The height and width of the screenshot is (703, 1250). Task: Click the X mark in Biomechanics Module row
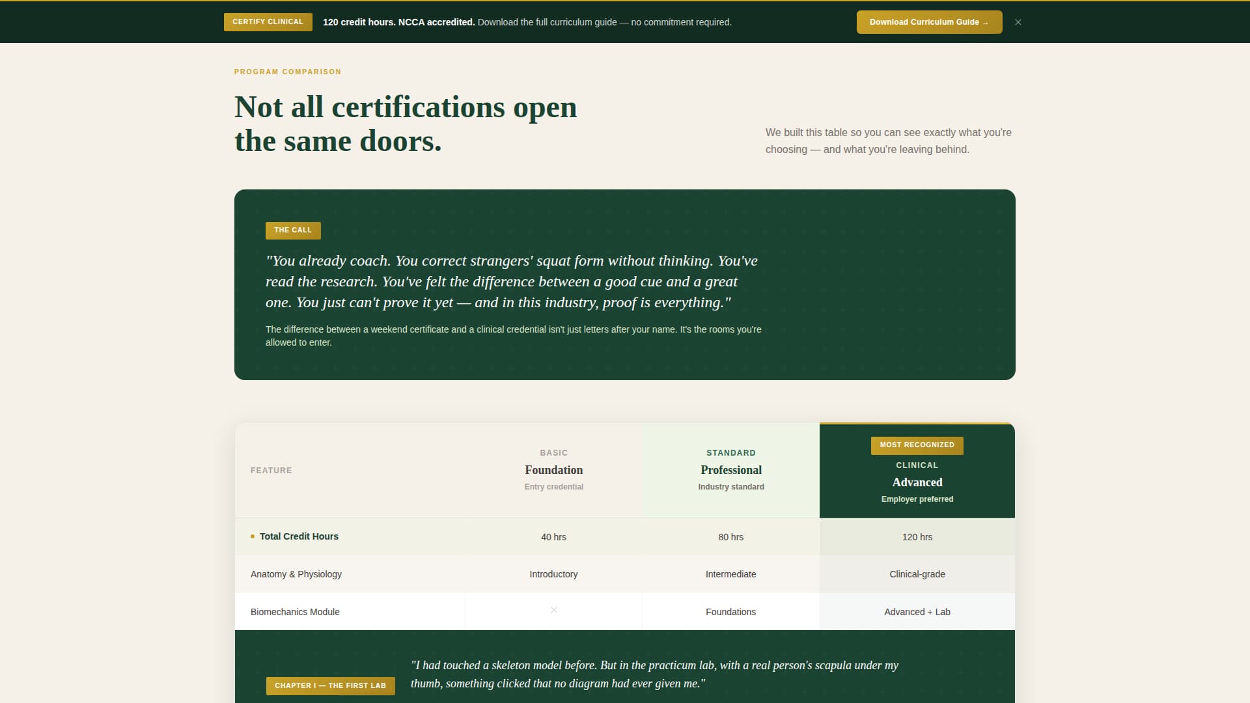[x=553, y=611]
